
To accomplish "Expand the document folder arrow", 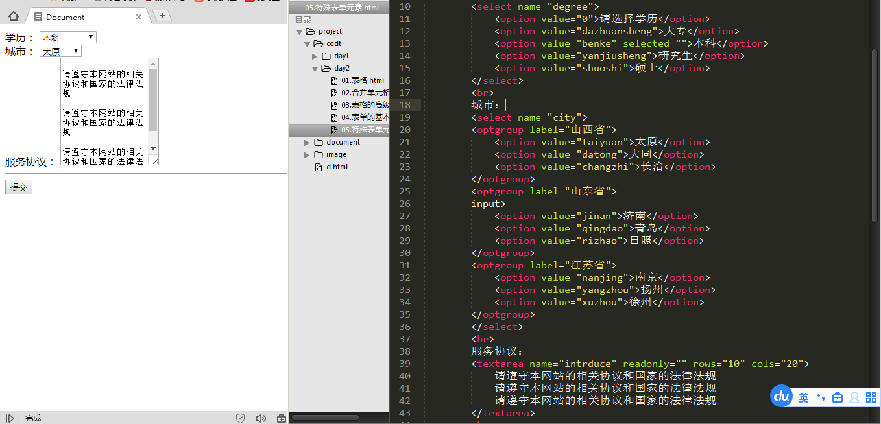I will pos(307,143).
